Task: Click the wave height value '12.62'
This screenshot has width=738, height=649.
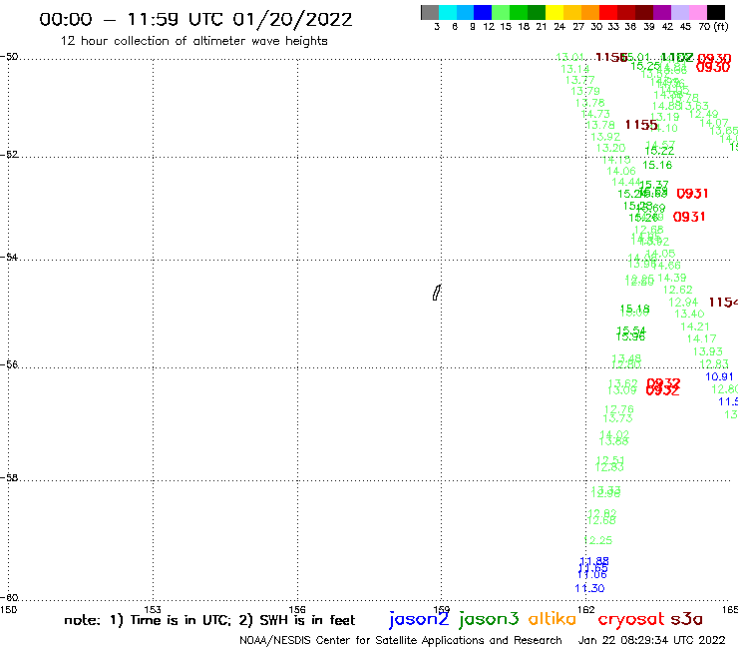Action: [x=677, y=290]
